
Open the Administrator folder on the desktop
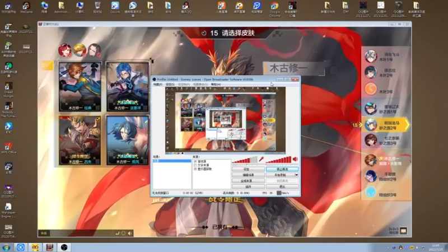coord(62,7)
